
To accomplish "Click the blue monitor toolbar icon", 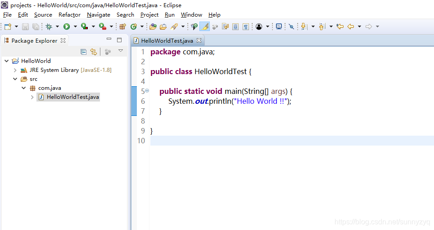I will tap(279, 27).
